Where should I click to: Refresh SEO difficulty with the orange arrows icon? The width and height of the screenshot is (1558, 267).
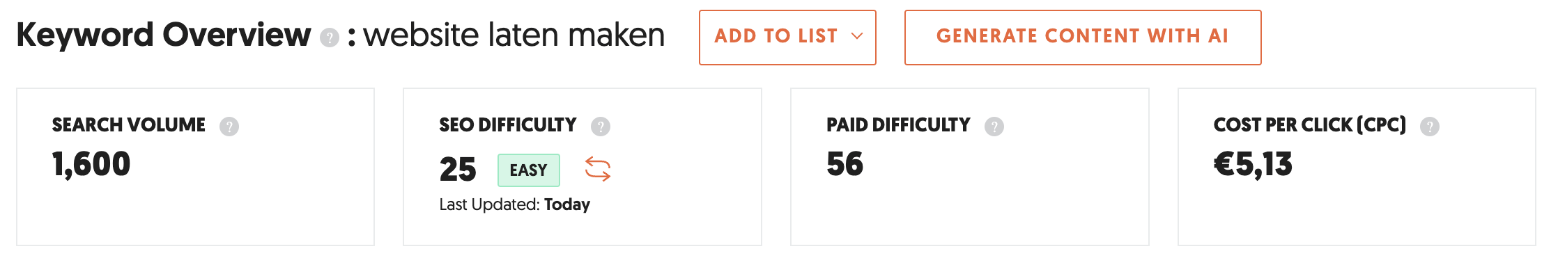[x=598, y=169]
